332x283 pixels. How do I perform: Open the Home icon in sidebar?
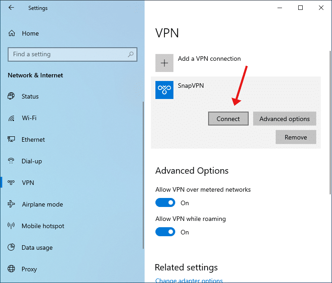tap(12, 33)
